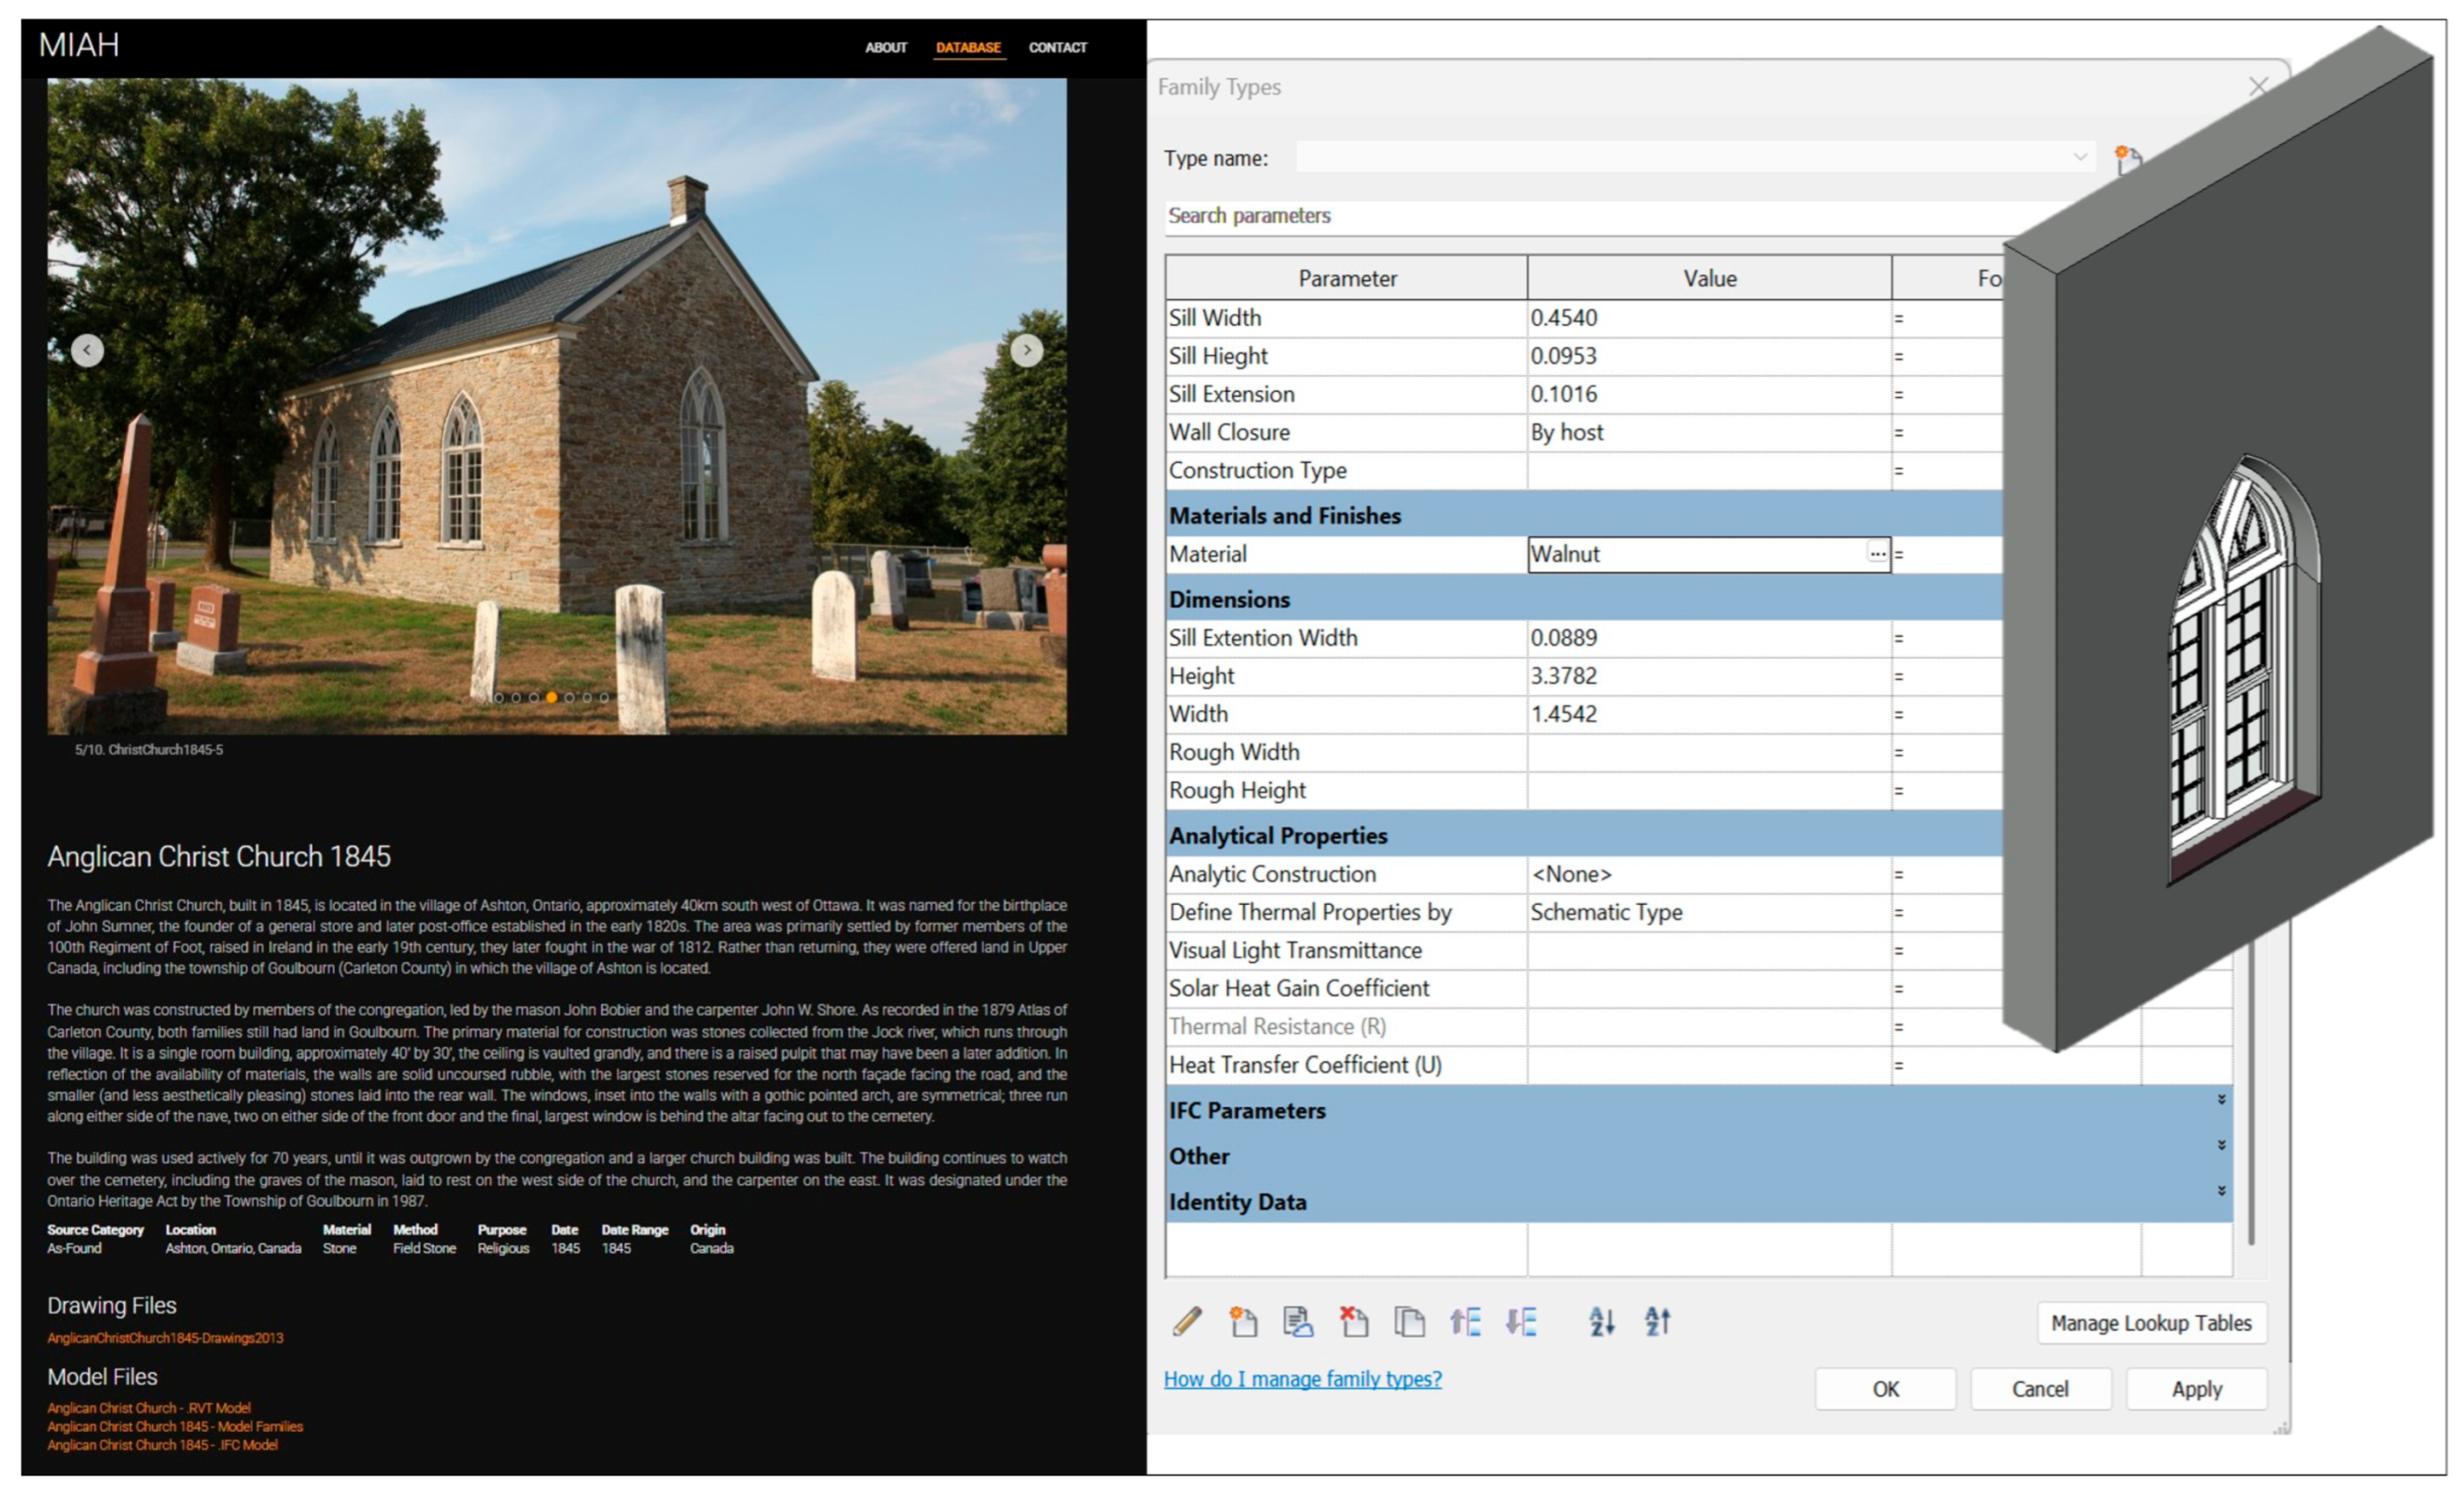Sort parameters ascending A to Z

(x=1602, y=1321)
